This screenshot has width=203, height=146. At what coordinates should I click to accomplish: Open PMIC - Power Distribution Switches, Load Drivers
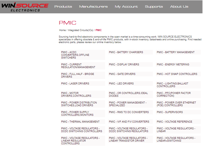pyautogui.click(x=83, y=104)
